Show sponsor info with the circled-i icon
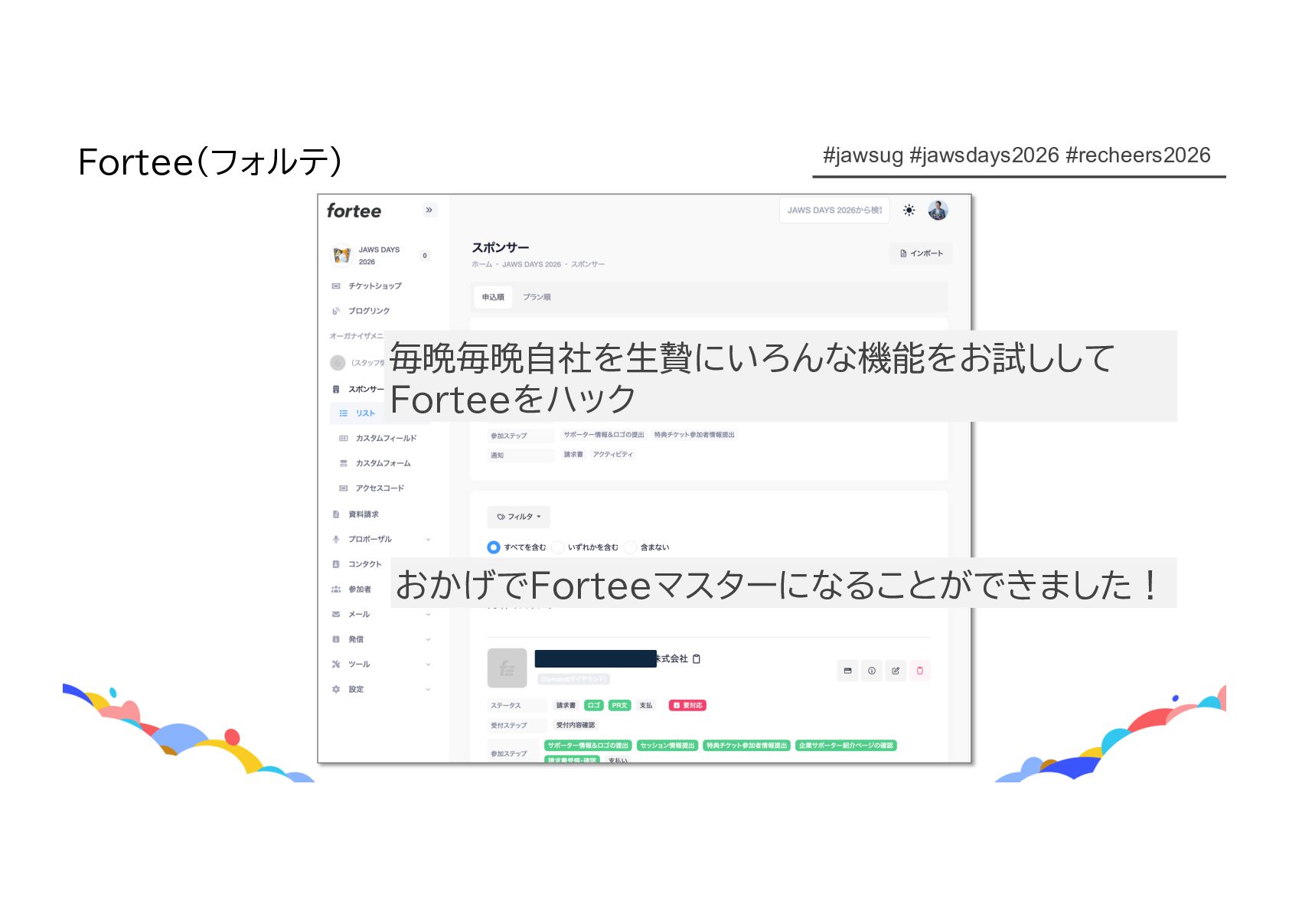This screenshot has height=911, width=1289. pyautogui.click(x=872, y=671)
